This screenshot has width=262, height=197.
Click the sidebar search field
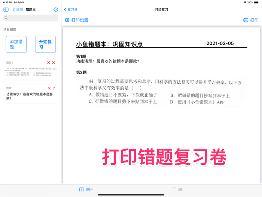[x=31, y=18]
